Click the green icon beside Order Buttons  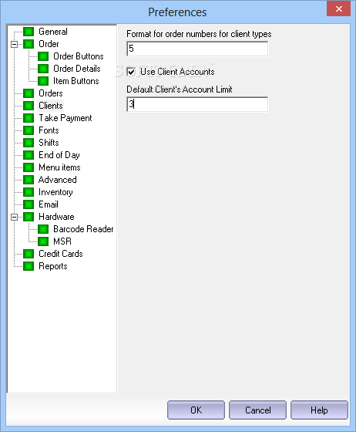(43, 56)
